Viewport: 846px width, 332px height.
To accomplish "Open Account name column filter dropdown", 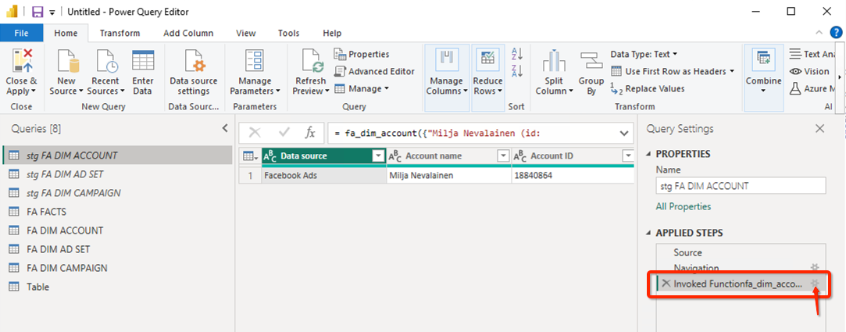I will 503,156.
